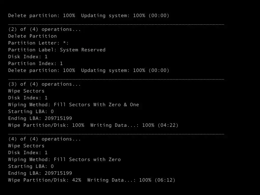Viewport: 260px width, 195px height.
Task: Click Disk Index line in operation 2
Action: pyautogui.click(x=28, y=57)
